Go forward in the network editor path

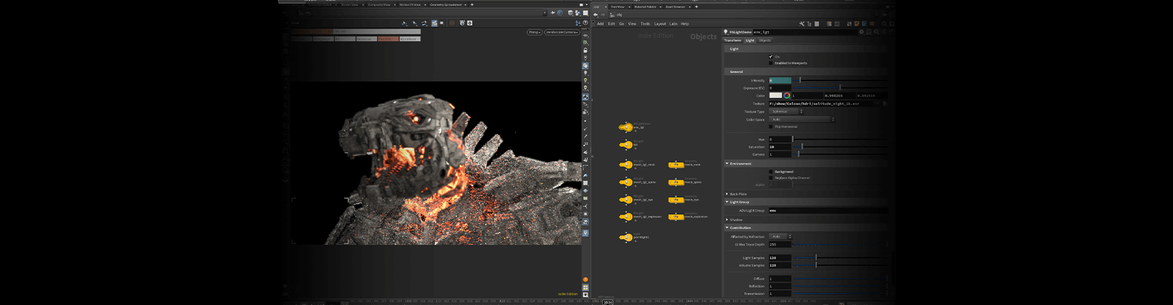[603, 15]
